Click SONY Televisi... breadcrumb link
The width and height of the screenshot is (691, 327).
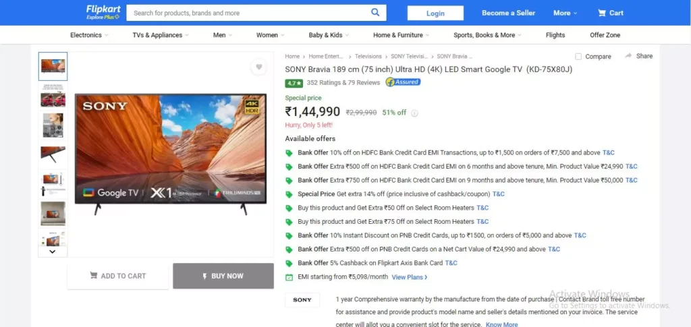pos(410,57)
